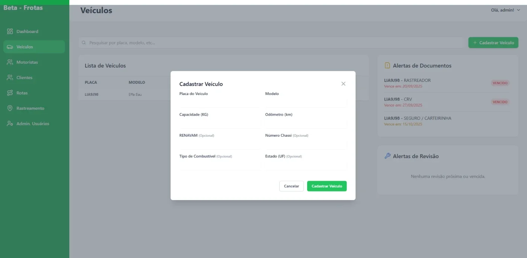Click into the RENAVAM optional field
The width and height of the screenshot is (527, 258).
coord(220,145)
